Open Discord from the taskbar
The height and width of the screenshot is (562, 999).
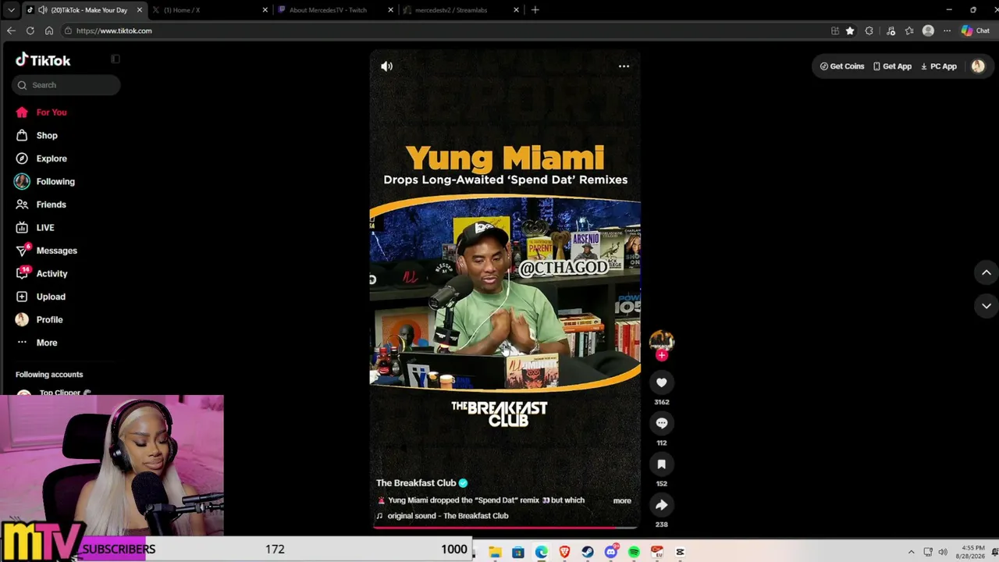(611, 552)
